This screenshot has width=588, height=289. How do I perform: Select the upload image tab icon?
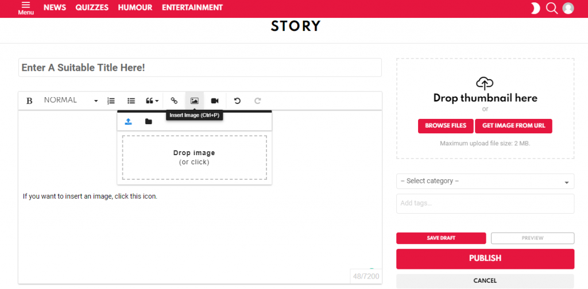[128, 122]
